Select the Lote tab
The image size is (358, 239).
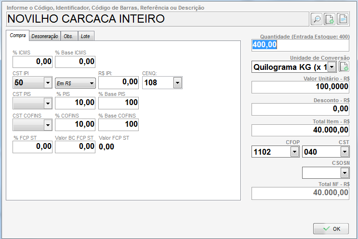click(85, 36)
